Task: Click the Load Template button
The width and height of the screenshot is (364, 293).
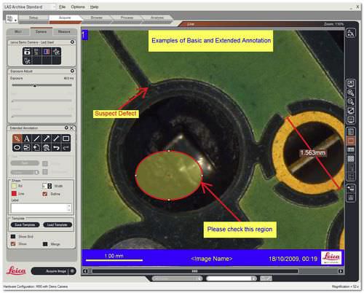Action: [58, 225]
